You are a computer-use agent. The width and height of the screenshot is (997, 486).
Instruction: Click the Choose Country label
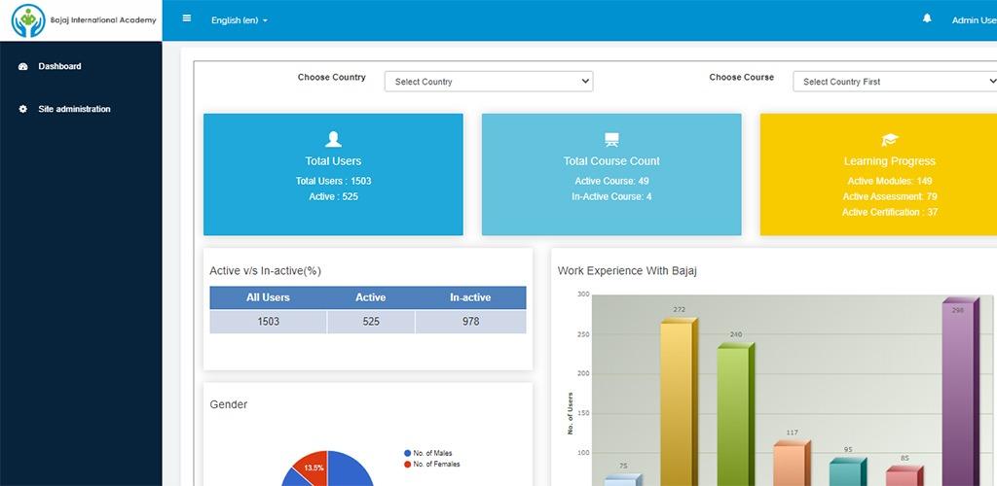tap(332, 78)
